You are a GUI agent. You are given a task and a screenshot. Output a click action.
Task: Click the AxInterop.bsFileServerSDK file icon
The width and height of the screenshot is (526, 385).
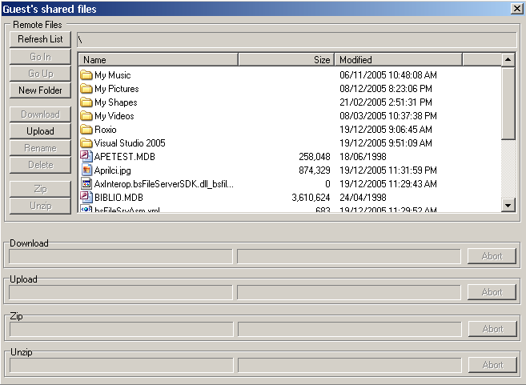[x=86, y=184]
